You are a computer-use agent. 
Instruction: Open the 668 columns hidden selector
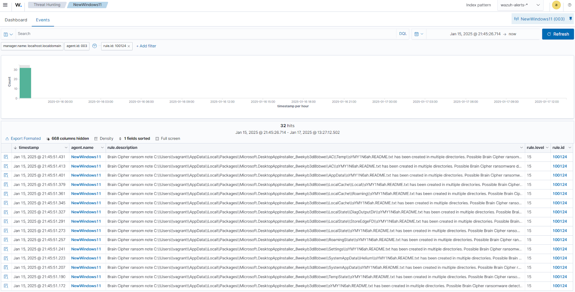pos(68,138)
